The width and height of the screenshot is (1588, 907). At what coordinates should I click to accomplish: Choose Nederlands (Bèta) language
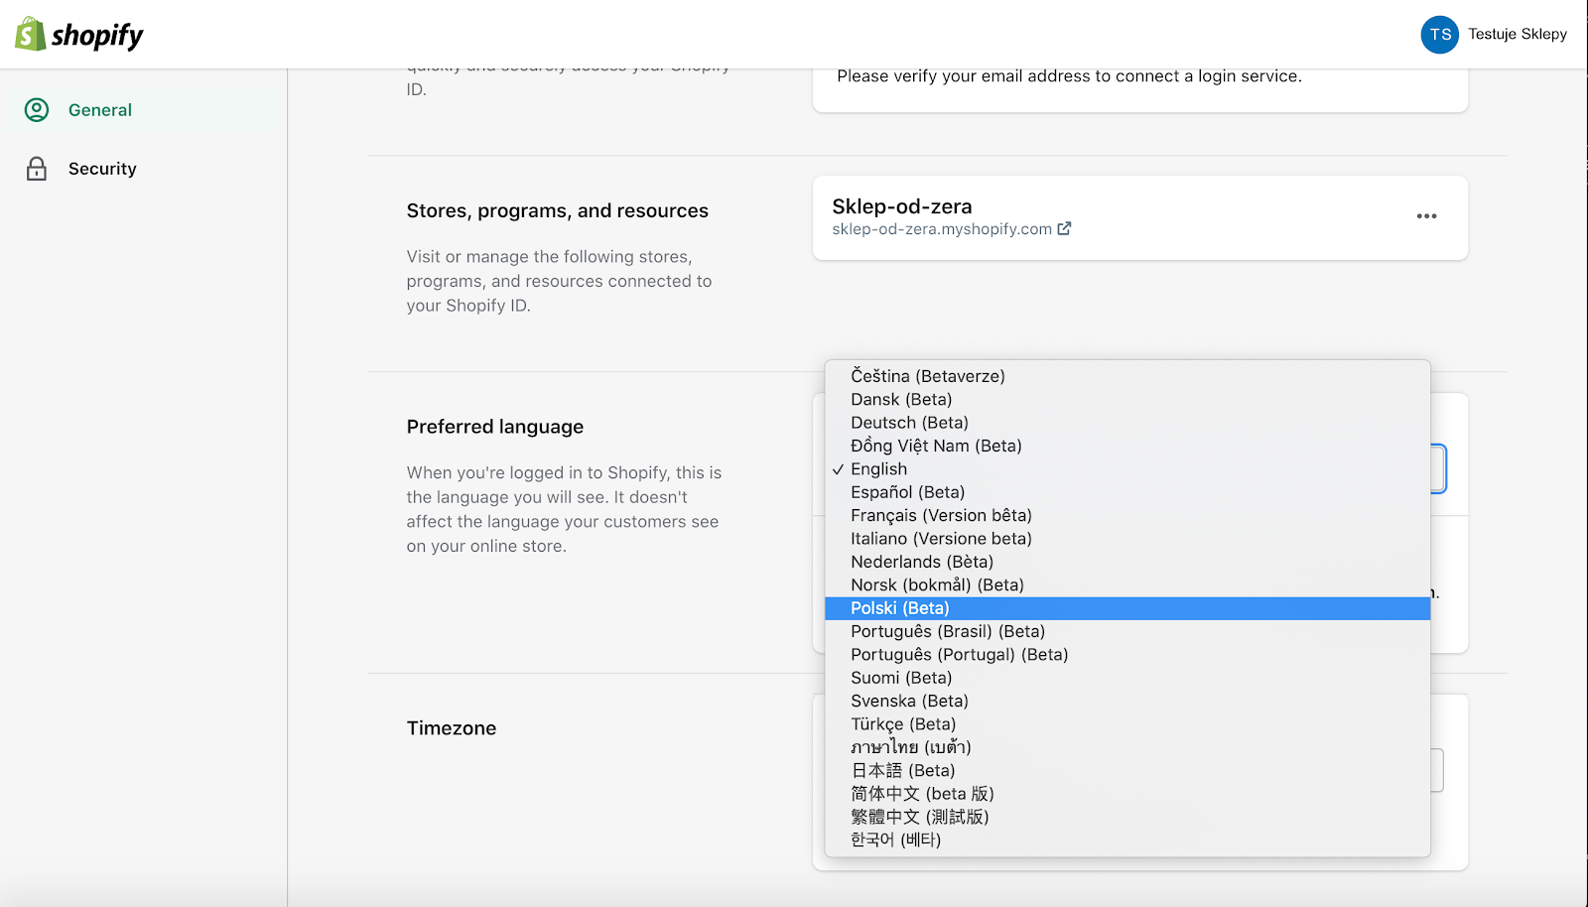1127,562
